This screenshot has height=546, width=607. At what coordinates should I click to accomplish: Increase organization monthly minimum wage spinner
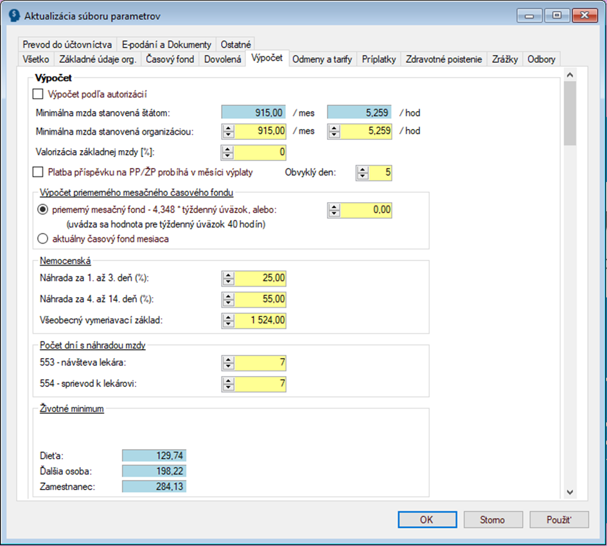228,128
